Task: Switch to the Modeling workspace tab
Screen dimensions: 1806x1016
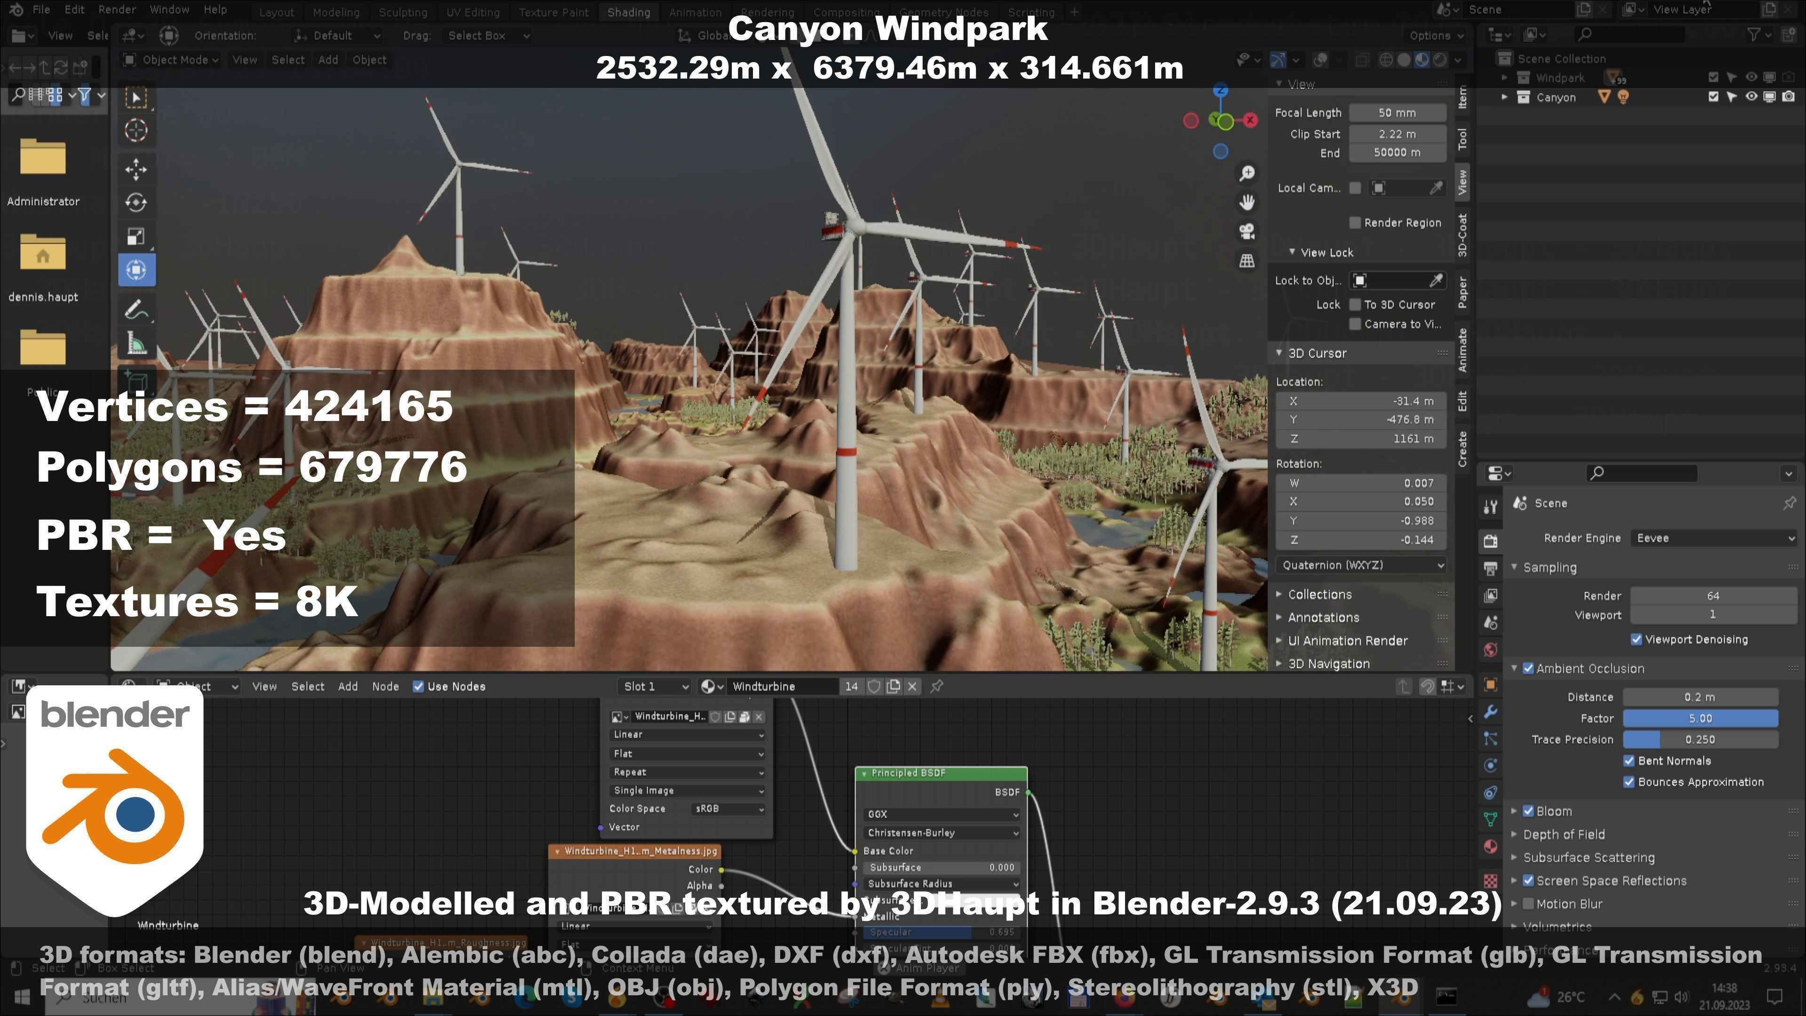Action: (336, 13)
